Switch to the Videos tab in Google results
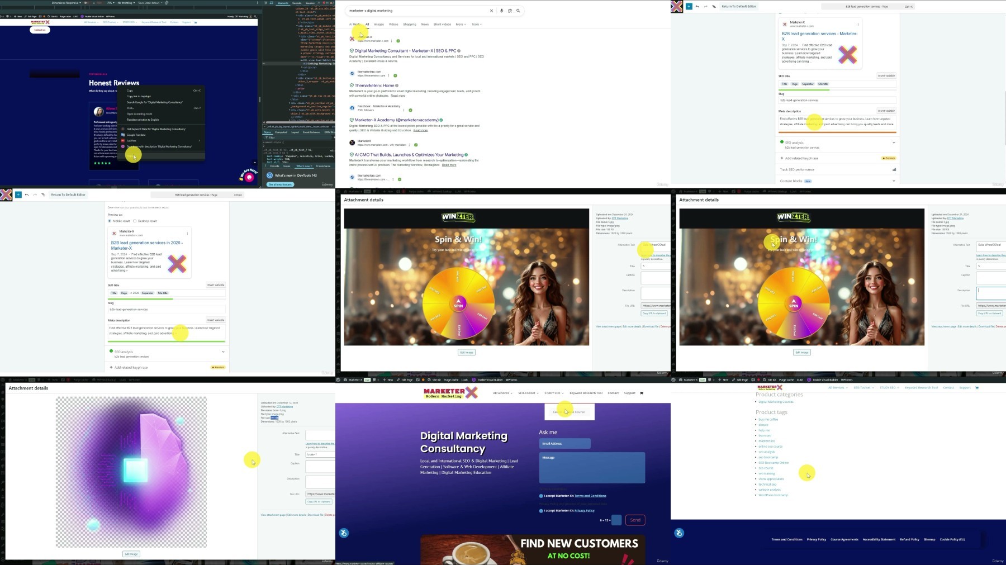The width and height of the screenshot is (1006, 565). 393,25
